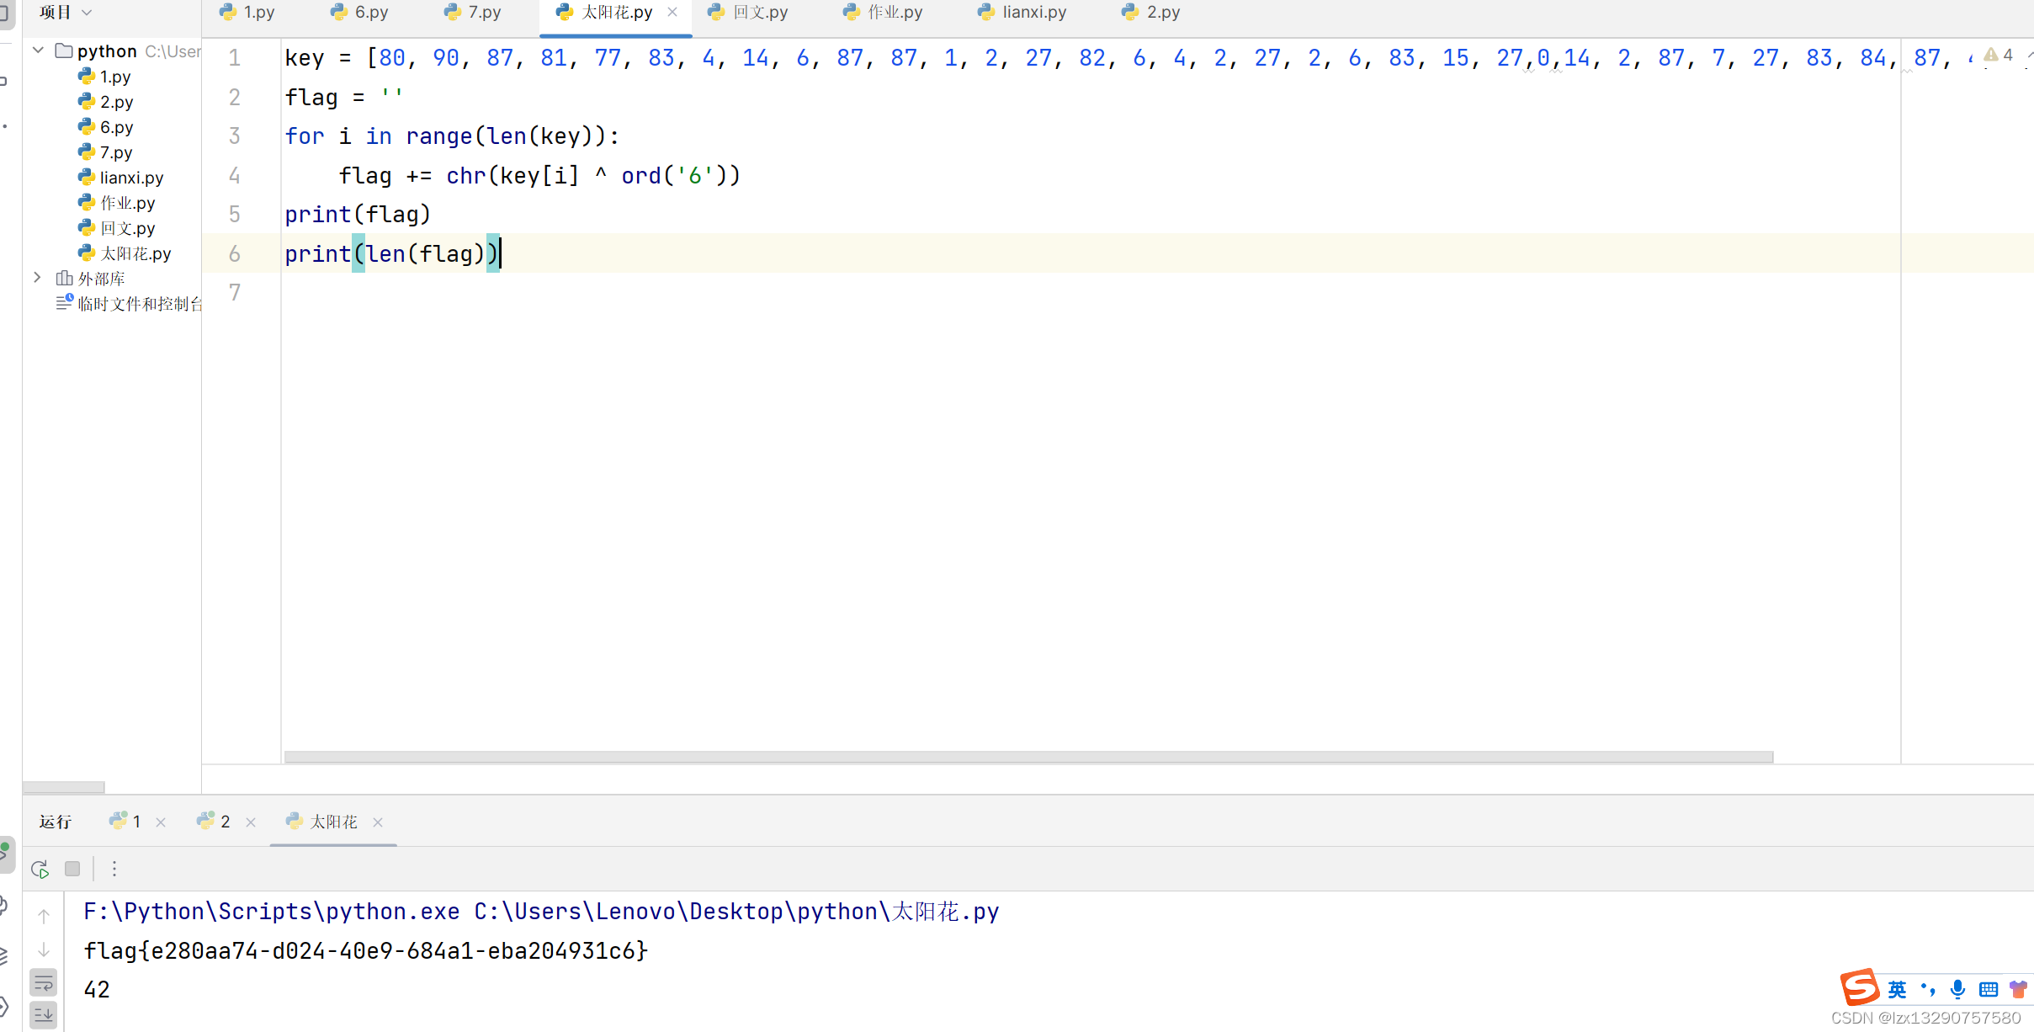Close the 太阳花.py editor tab
Viewport: 2034px width, 1032px height.
click(x=672, y=12)
